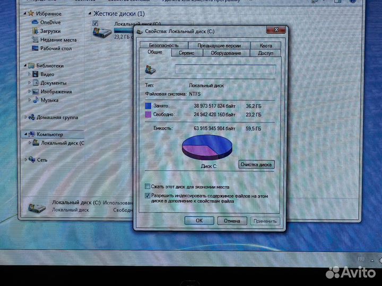The height and width of the screenshot is (286, 382).
Task: Select the Общие tab
Action: click(x=155, y=52)
